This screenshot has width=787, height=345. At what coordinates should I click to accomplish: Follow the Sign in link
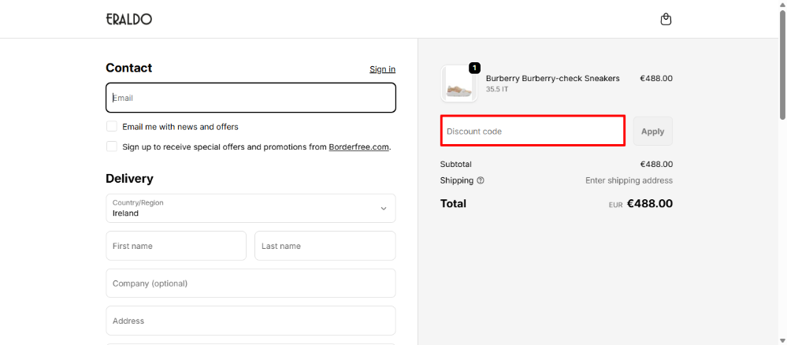[x=382, y=69]
